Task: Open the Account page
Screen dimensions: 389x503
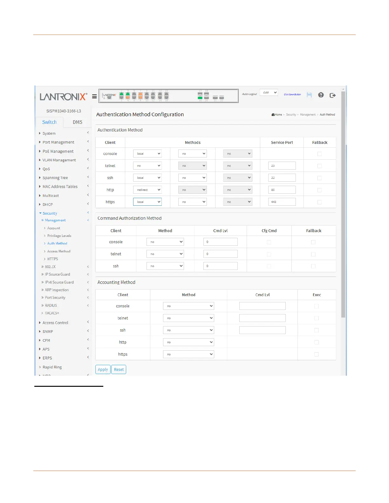Action: coord(53,228)
